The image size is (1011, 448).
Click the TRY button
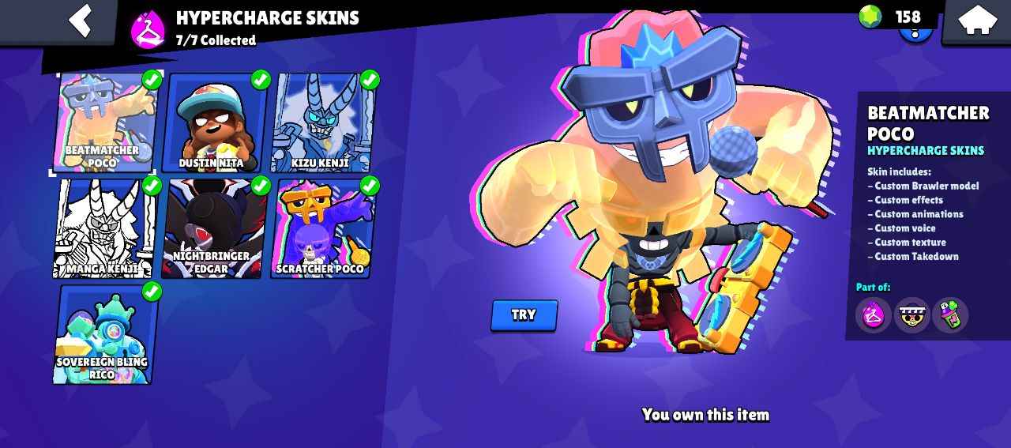(x=524, y=314)
